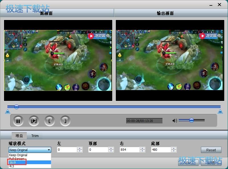Choose Keep Original from the dropdown list
The height and width of the screenshot is (169, 228).
tap(30, 155)
